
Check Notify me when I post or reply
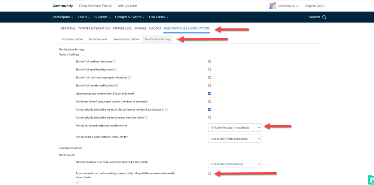(x=209, y=102)
